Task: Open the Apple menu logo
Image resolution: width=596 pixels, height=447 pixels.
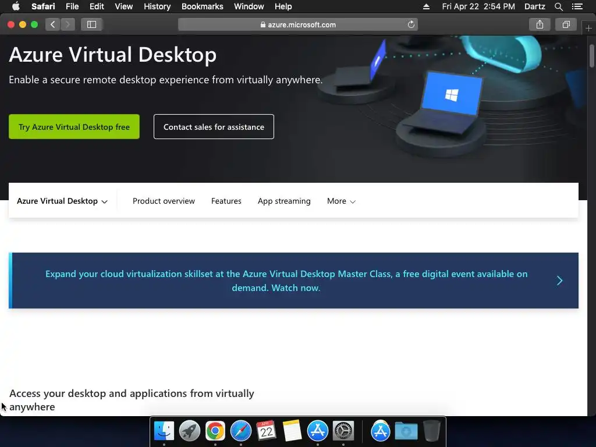Action: pos(16,6)
